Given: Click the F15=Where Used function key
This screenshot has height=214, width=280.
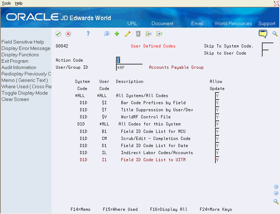Looking at the screenshot, I should [120, 209].
